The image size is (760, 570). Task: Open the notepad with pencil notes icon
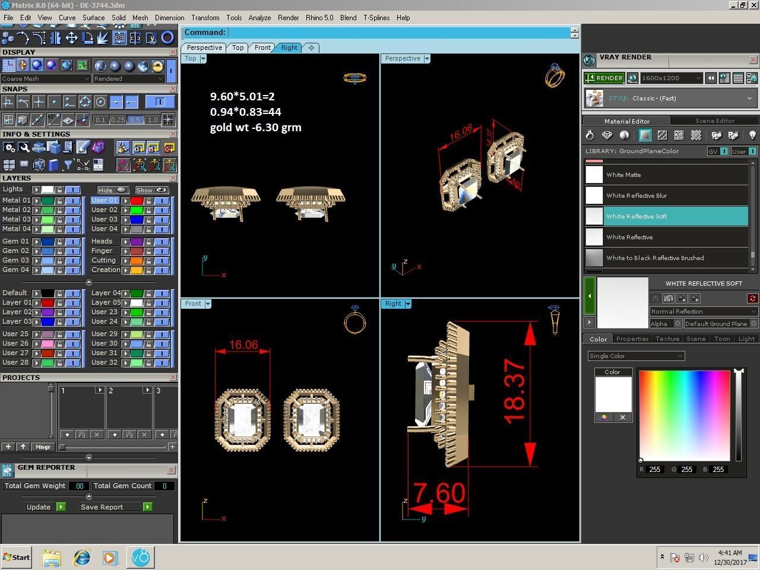pyautogui.click(x=83, y=147)
